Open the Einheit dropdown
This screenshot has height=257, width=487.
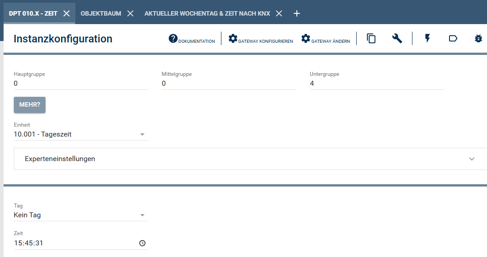80,134
